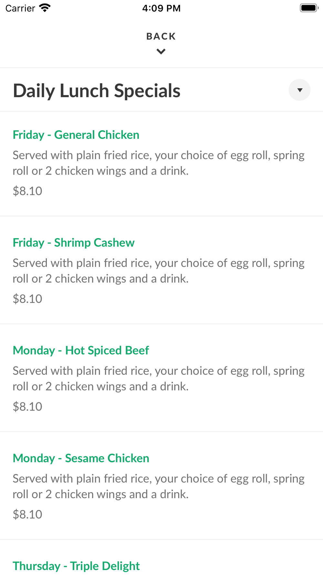Open the Daily Lunch Specials category dropdown
Screen dimensions: 323x575
pos(299,90)
